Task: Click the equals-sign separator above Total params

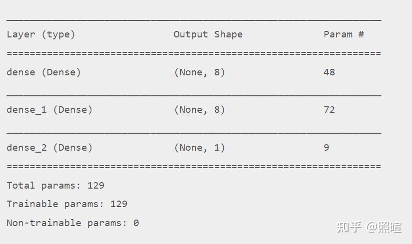Action: click(x=194, y=167)
